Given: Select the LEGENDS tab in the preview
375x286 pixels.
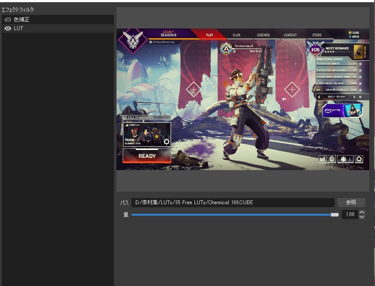Looking at the screenshot, I should coord(263,35).
